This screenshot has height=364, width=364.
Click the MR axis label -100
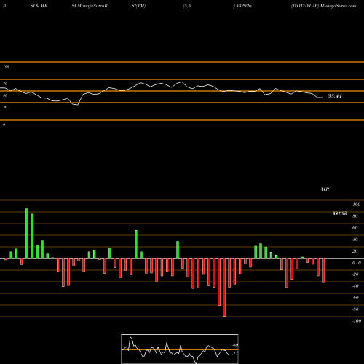(357, 321)
